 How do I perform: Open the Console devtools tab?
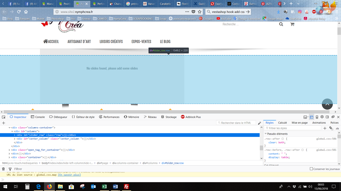click(38, 117)
